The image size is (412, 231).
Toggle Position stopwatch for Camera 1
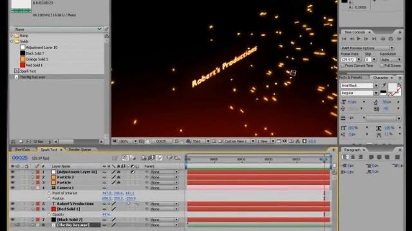click(x=49, y=198)
